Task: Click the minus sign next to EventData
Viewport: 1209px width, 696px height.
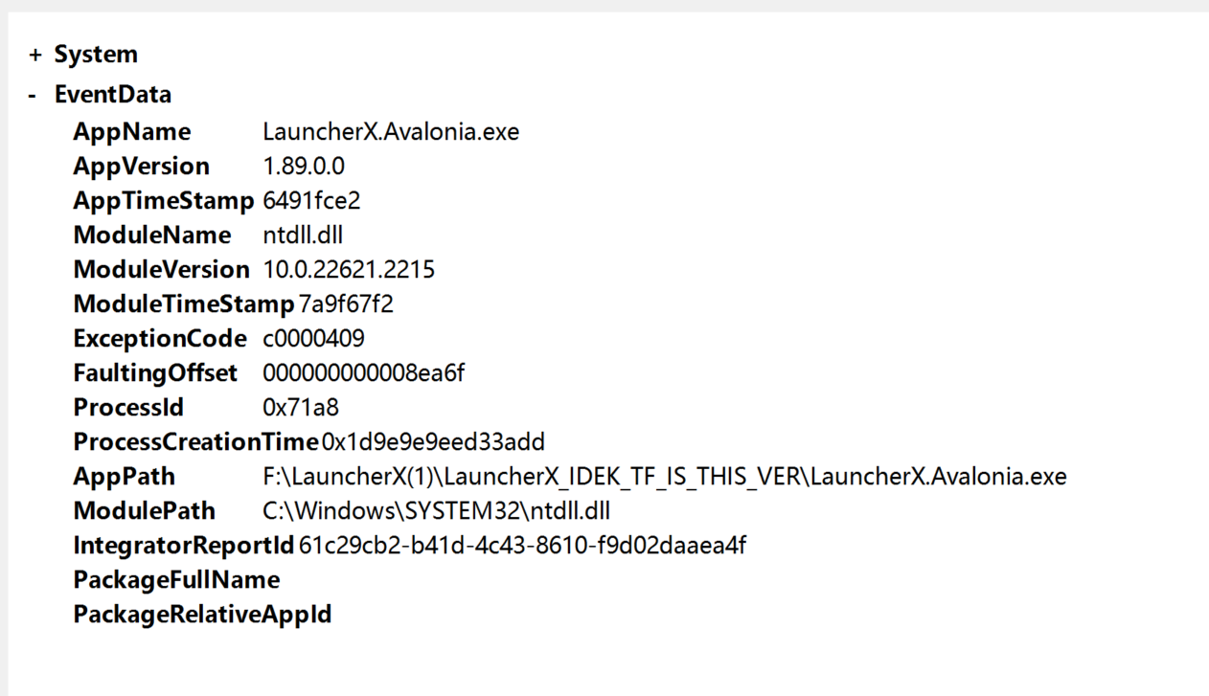Action: pyautogui.click(x=31, y=94)
